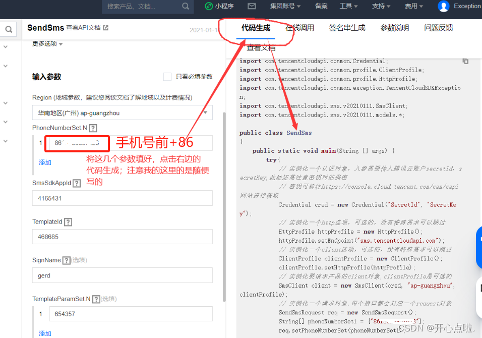
Task: Switch to the 代码生成 tab
Action: pyautogui.click(x=256, y=28)
